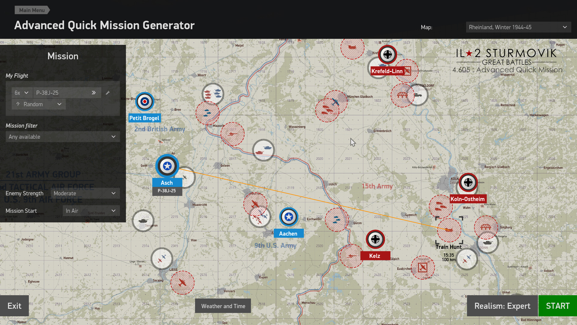Image resolution: width=577 pixels, height=325 pixels.
Task: Open aircraft loadout wrench icon
Action: coord(108,93)
